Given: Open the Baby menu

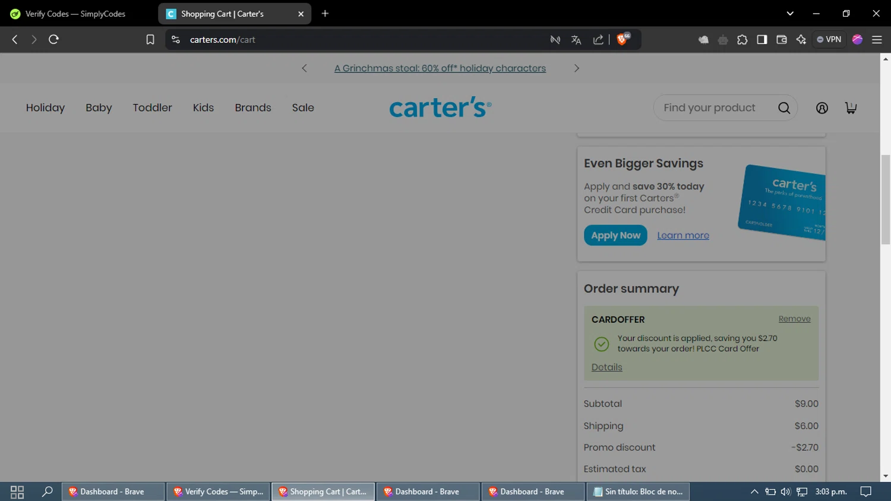Looking at the screenshot, I should 99,108.
